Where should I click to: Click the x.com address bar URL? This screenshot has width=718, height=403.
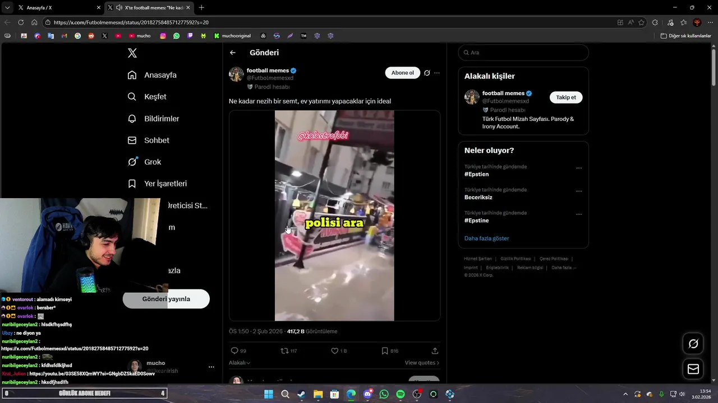click(131, 22)
